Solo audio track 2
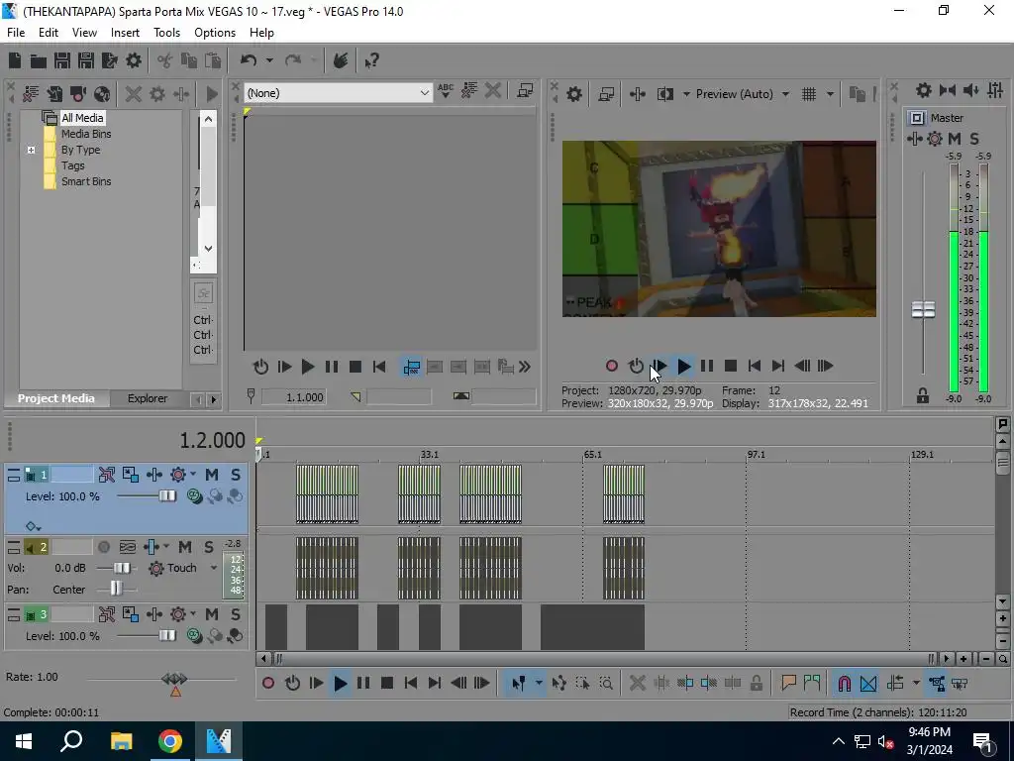Viewport: 1014px width, 761px height. [x=208, y=547]
